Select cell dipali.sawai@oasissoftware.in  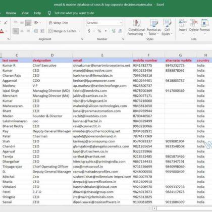point(102,202)
